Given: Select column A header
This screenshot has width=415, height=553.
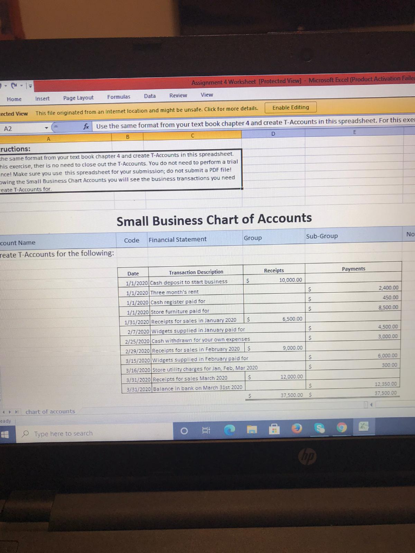Looking at the screenshot, I should (x=49, y=139).
